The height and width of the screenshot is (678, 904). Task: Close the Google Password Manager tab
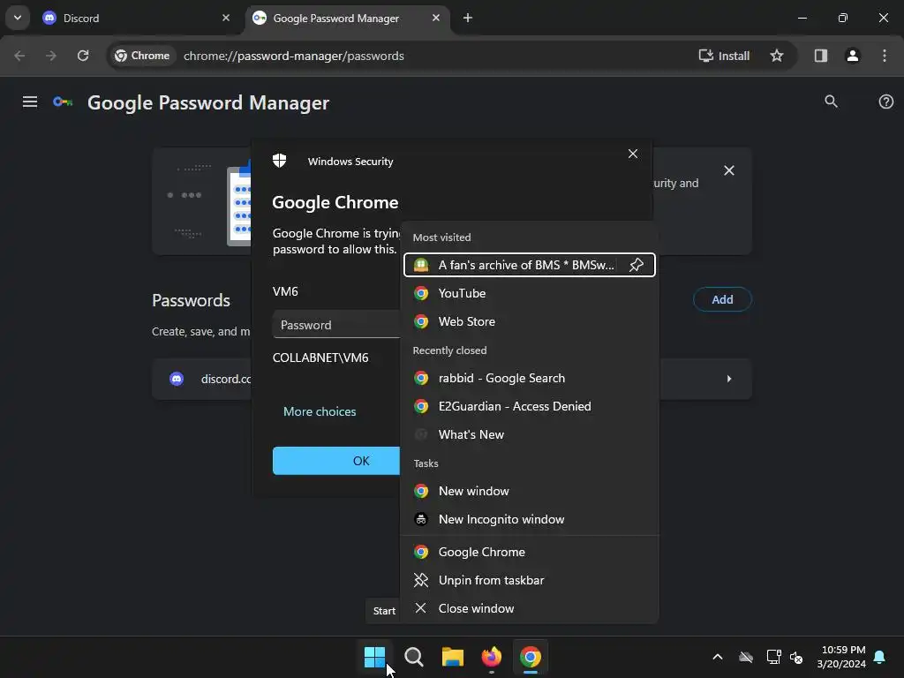(436, 18)
